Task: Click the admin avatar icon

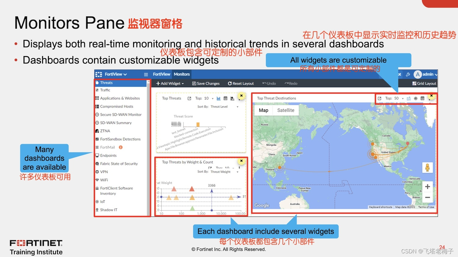Action: click(417, 74)
